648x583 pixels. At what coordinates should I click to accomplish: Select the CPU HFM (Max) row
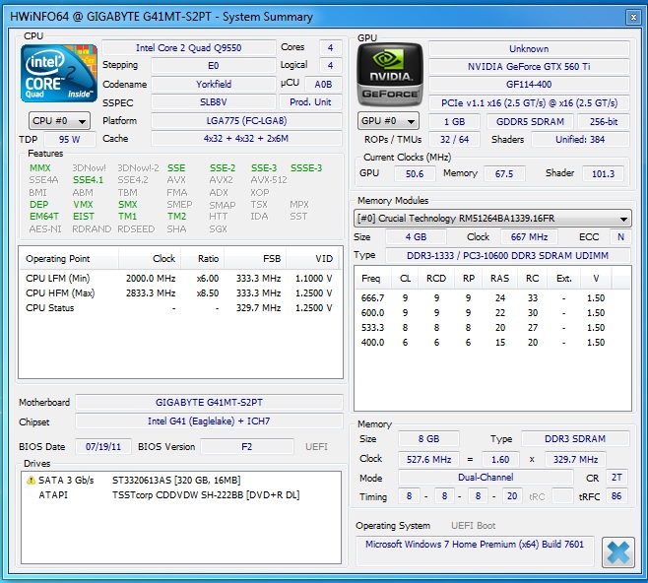tap(180, 293)
